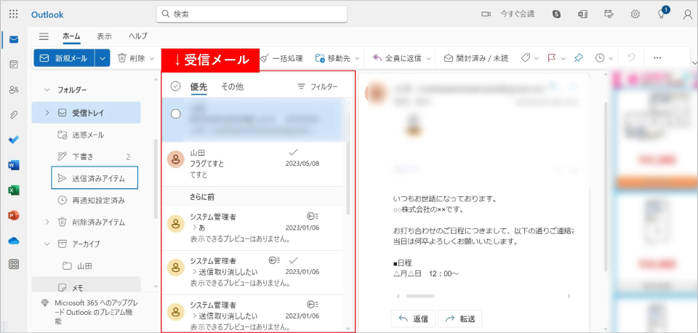Image resolution: width=698 pixels, height=333 pixels.
Task: Open the more options ellipsis in toolbar
Action: pyautogui.click(x=657, y=58)
